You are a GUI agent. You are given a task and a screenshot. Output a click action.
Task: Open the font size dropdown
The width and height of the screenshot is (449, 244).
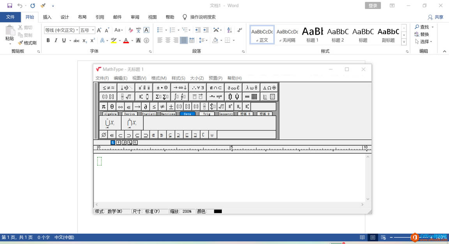click(x=93, y=30)
